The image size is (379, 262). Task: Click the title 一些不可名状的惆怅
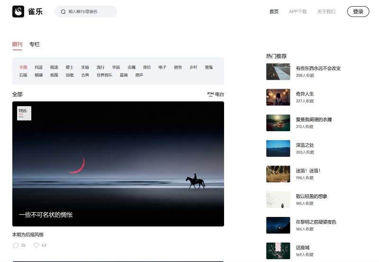(x=45, y=215)
